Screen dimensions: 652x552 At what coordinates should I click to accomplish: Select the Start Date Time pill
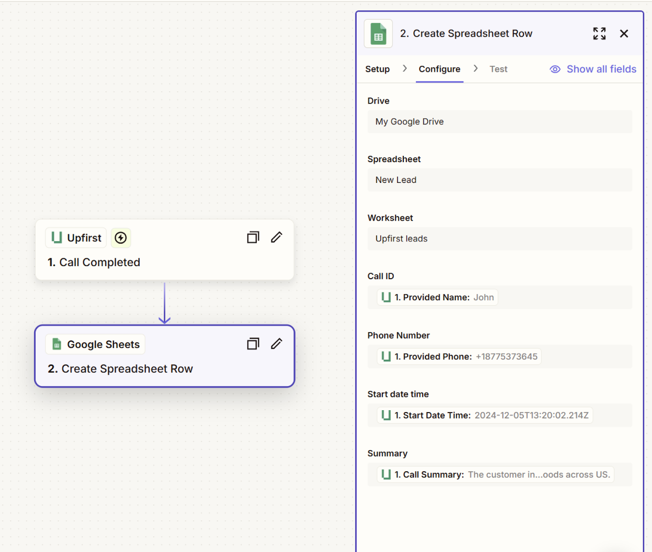click(x=485, y=415)
